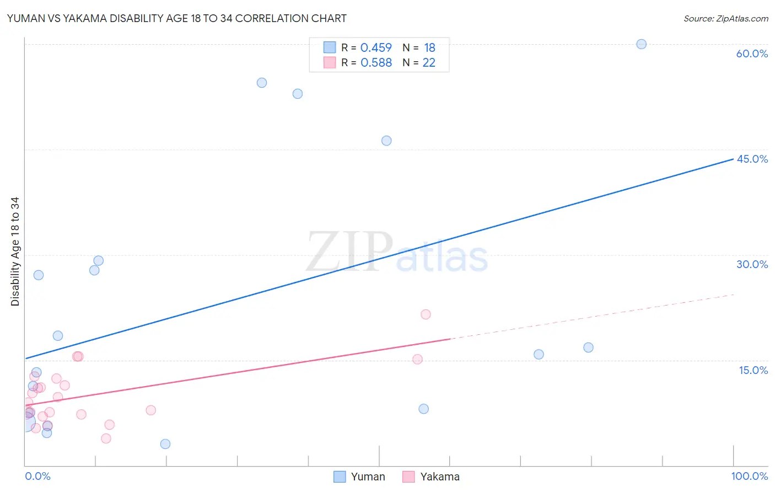Open the Source: ZipAtlas.com link
This screenshot has width=775, height=492.
(x=725, y=18)
